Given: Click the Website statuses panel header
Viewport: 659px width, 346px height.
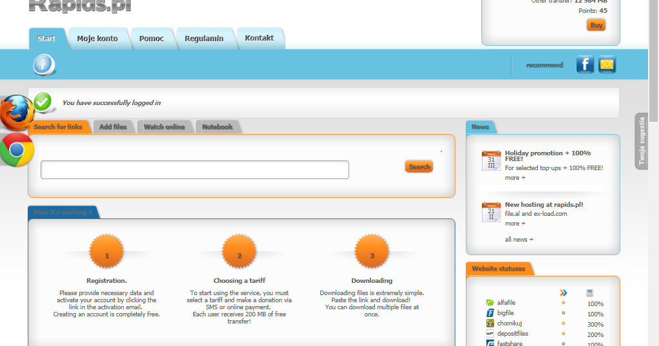Looking at the screenshot, I should [x=499, y=269].
